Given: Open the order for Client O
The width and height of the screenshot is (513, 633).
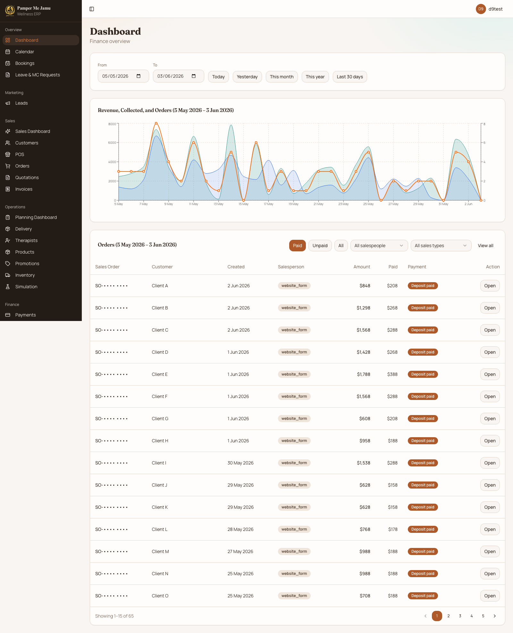Looking at the screenshot, I should [x=490, y=596].
